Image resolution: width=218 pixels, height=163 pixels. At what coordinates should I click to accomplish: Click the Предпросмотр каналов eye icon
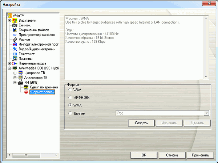(x=15, y=35)
